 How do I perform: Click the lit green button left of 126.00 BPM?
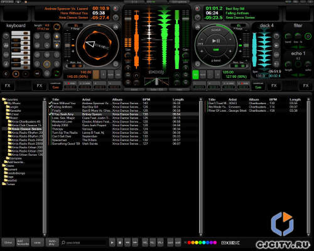coord(195,75)
